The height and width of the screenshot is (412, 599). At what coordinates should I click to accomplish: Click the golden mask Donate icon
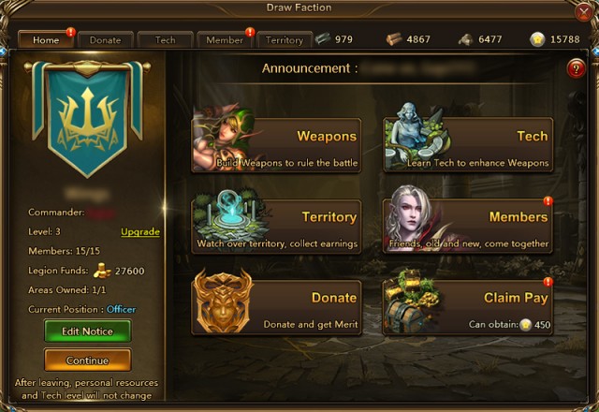click(x=223, y=301)
